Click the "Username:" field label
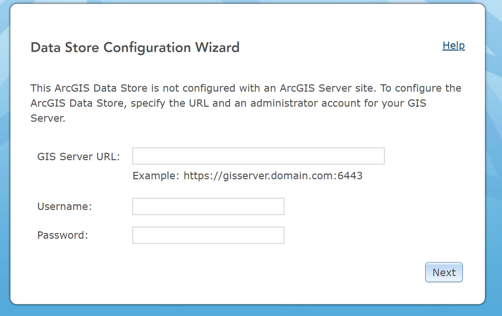 (x=64, y=206)
